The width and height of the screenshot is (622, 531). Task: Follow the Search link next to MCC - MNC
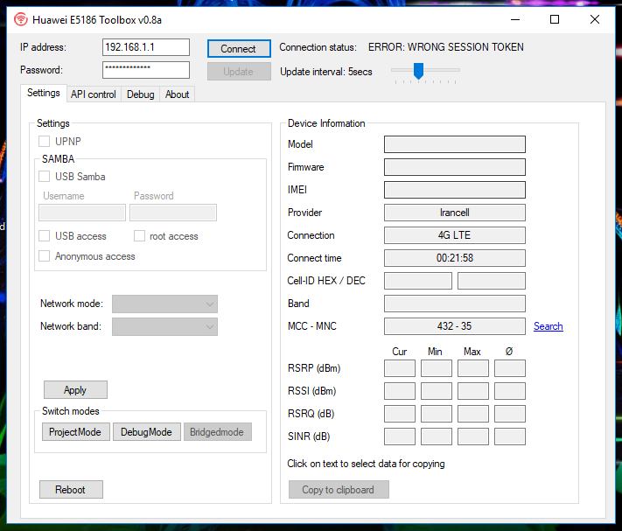(548, 326)
